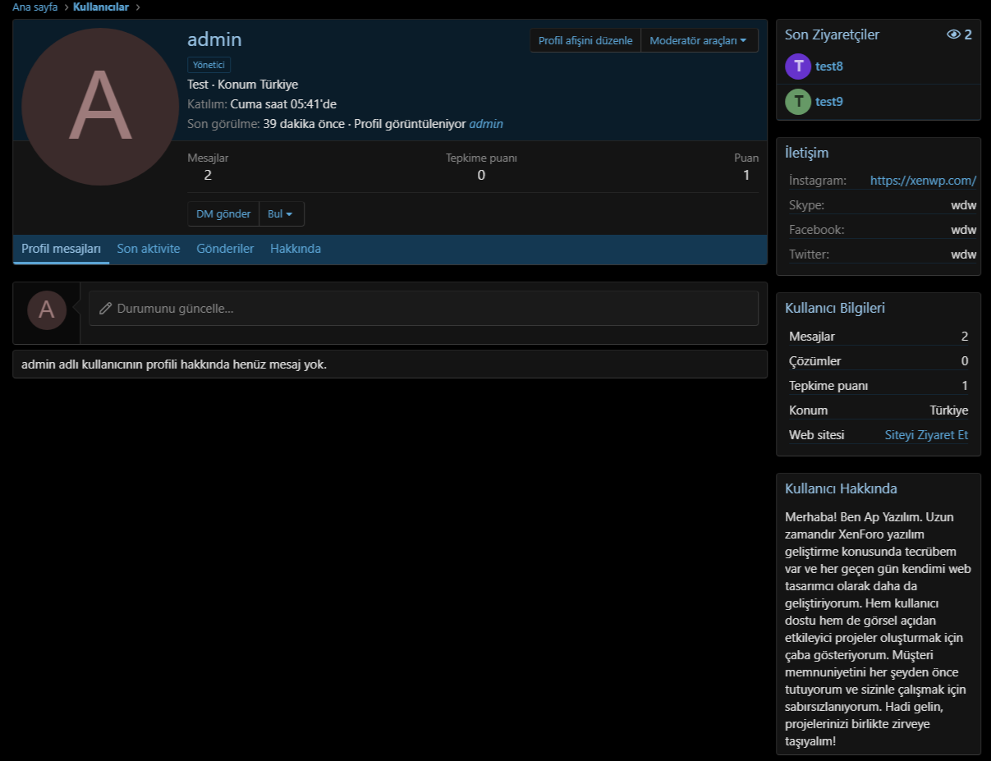Open test9's green avatar in Son Ziyaretçiler
The width and height of the screenshot is (991, 761).
click(x=798, y=102)
